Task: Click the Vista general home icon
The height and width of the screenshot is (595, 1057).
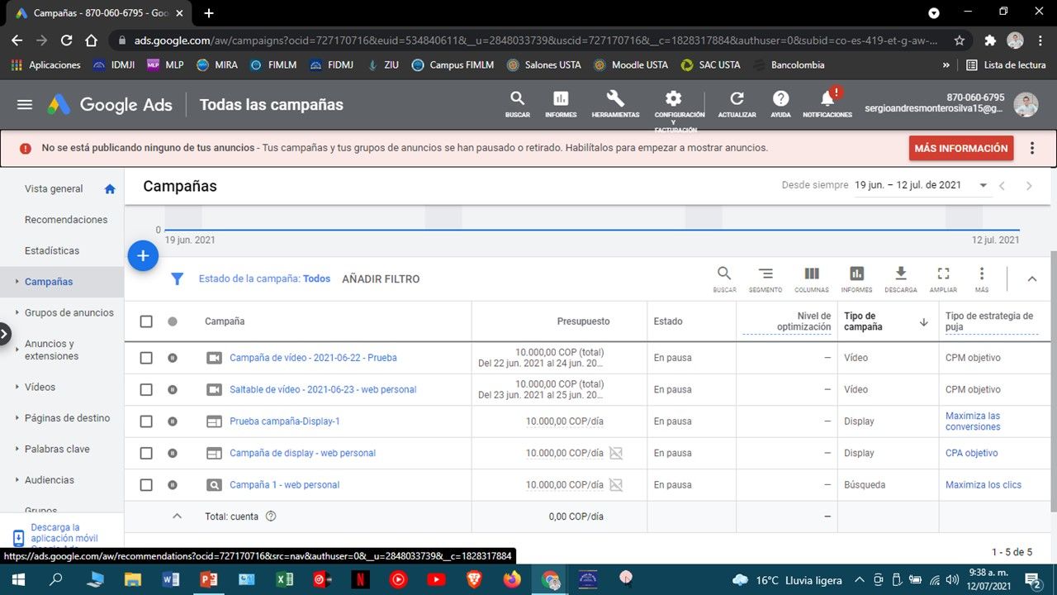Action: 110,189
